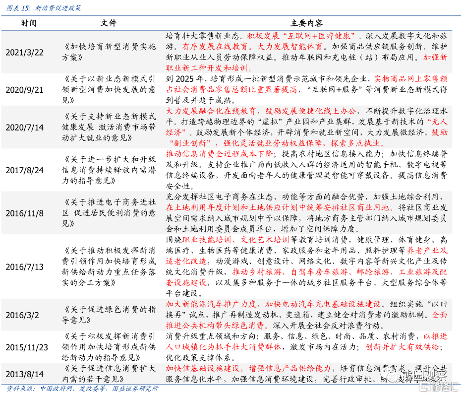Click the red text '加快电动汽车充电基础设施建设'
The image size is (462, 396).
[323, 304]
